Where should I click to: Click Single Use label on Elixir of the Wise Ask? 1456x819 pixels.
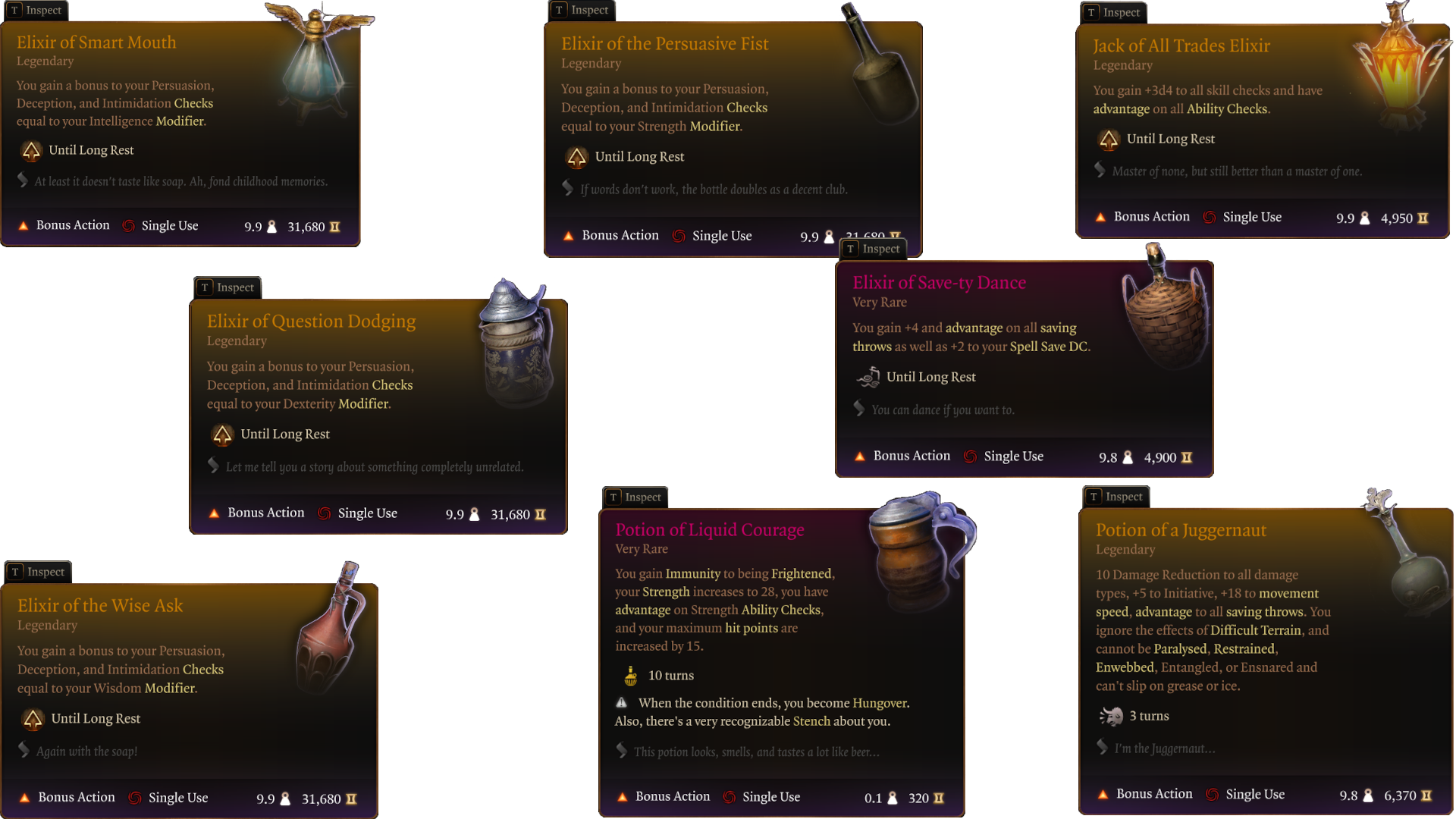(x=178, y=798)
